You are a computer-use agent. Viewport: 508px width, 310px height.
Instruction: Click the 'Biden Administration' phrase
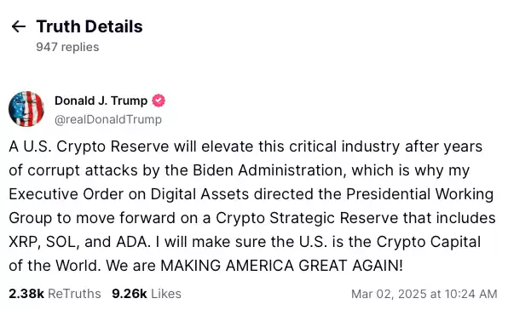point(268,170)
